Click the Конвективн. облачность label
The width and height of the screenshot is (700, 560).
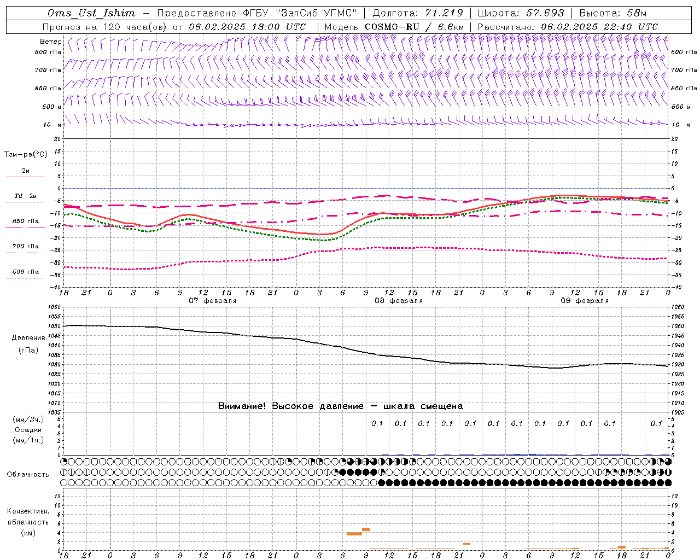point(28,517)
